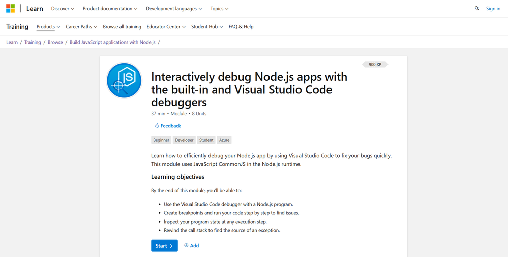Go to Training in the breadcrumb
Screen dimensions: 508x257
point(33,42)
